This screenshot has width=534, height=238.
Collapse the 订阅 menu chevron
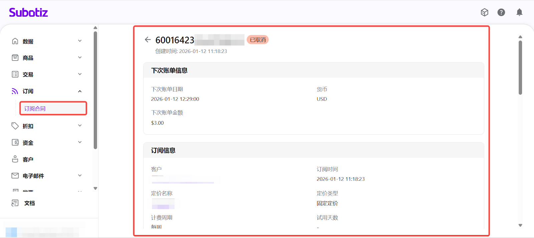tap(80, 91)
